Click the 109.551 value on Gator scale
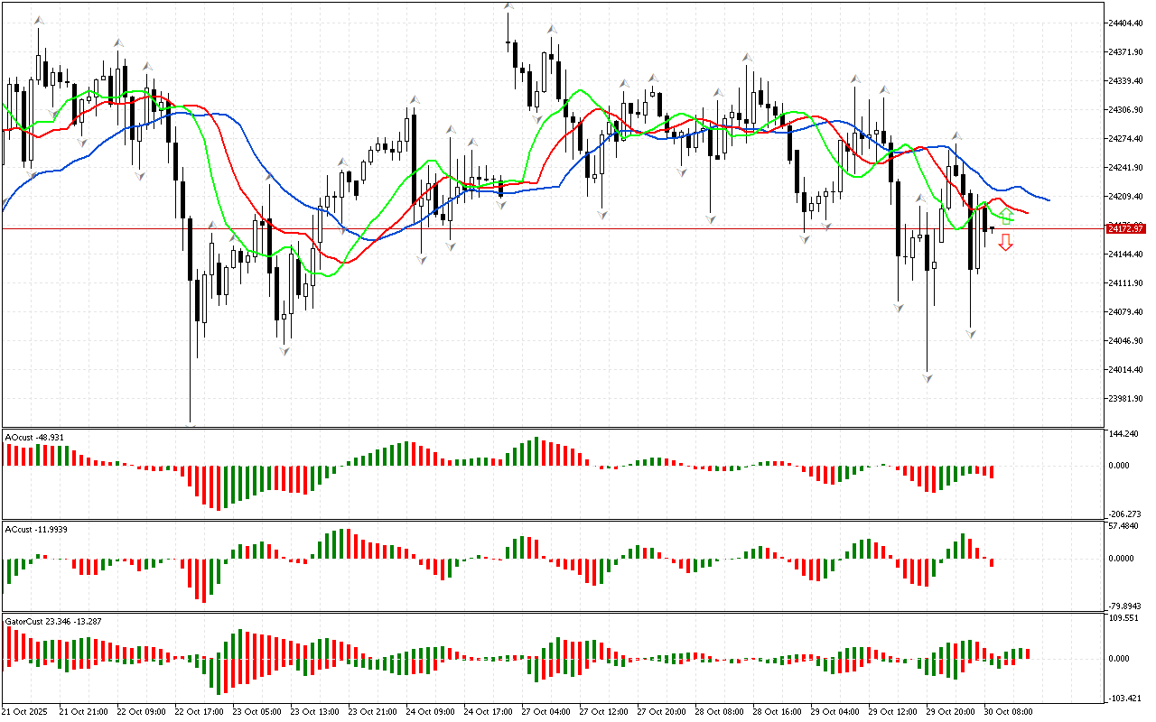This screenshot has width=1156, height=722. (1123, 619)
